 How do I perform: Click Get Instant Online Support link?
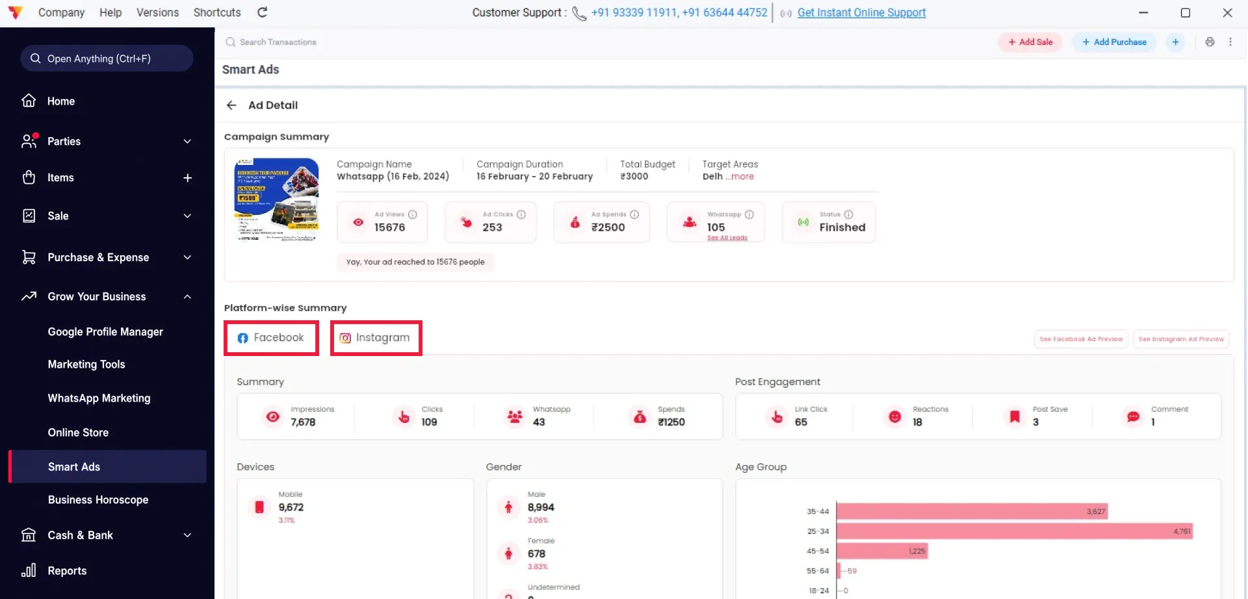[x=861, y=12]
